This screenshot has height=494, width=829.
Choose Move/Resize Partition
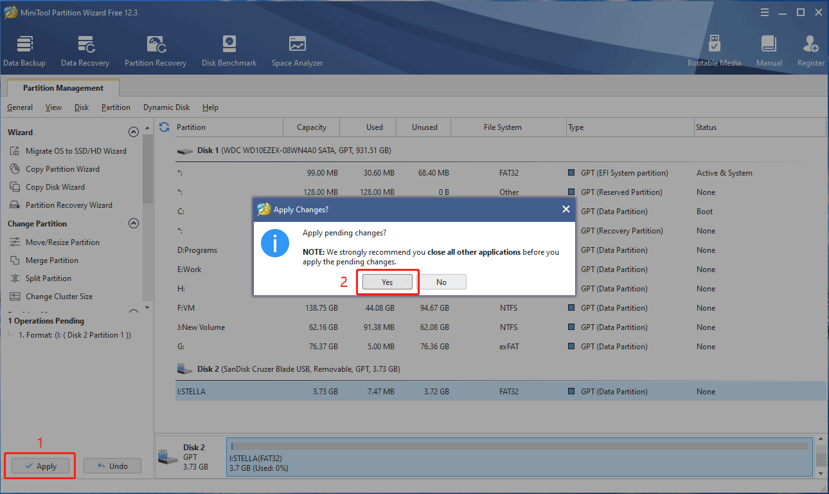(x=54, y=242)
